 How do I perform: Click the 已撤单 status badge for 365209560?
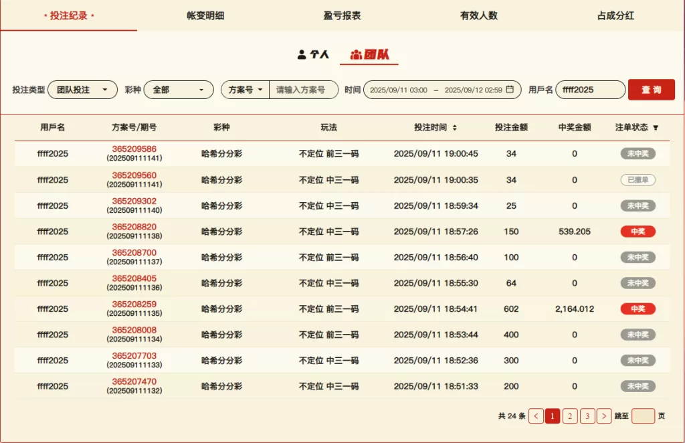tap(638, 180)
